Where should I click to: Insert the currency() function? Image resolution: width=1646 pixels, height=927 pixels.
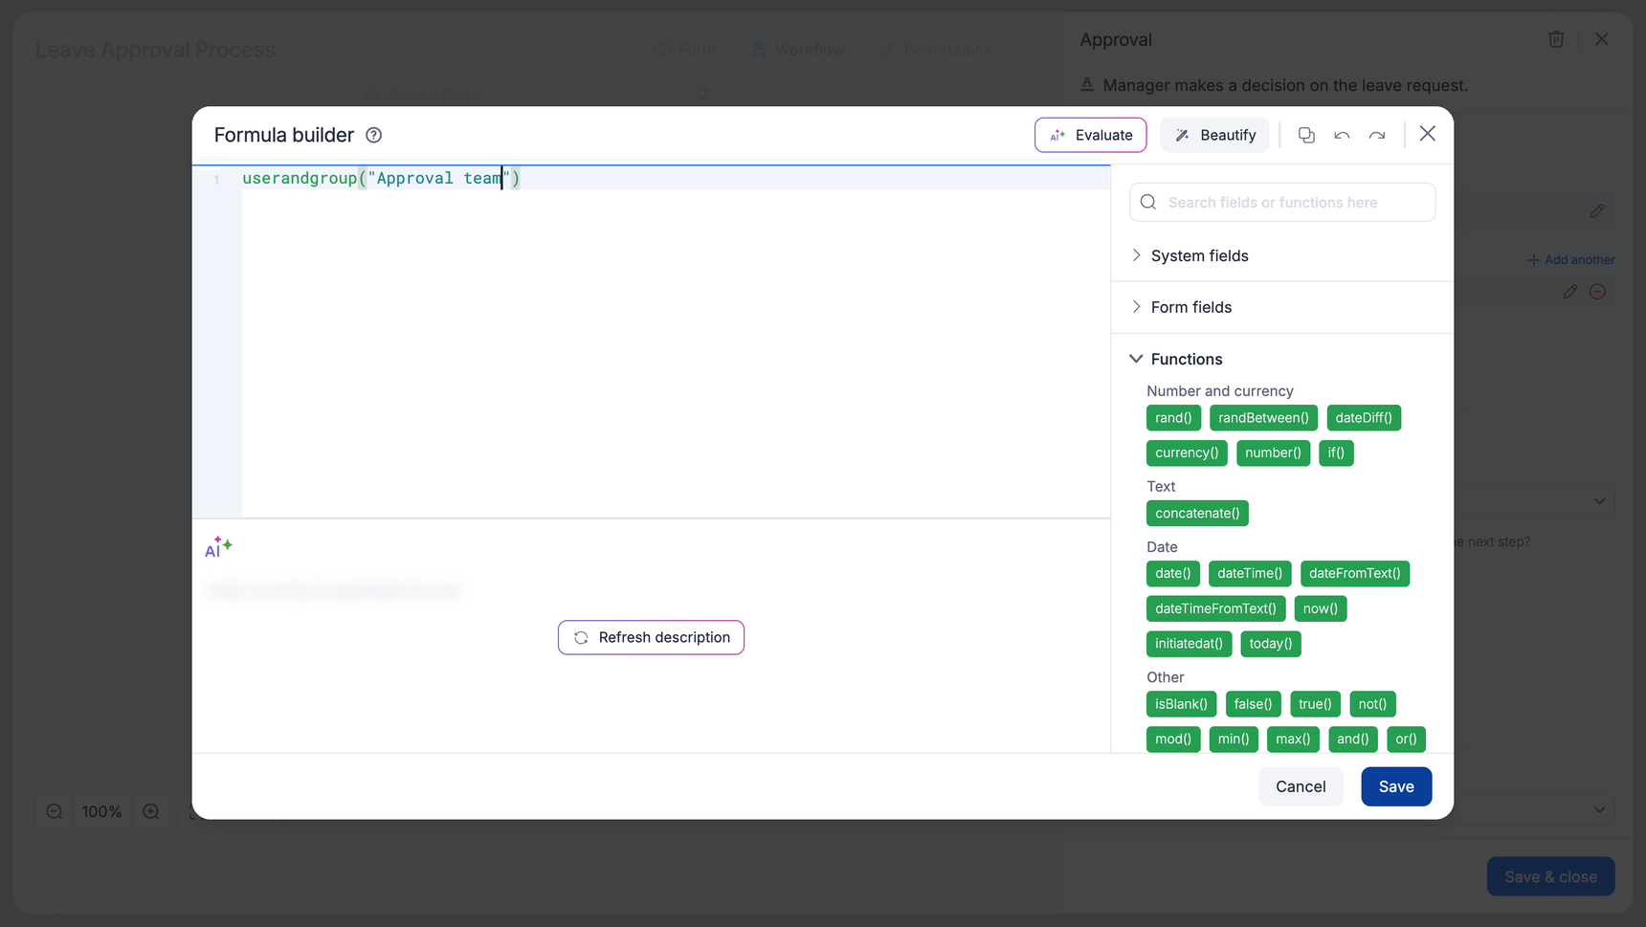[1187, 452]
